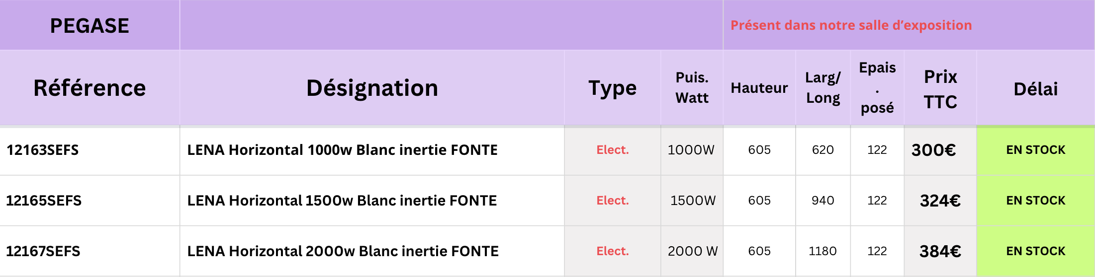
Task: Click the 384€ price cell
Action: click(x=940, y=251)
